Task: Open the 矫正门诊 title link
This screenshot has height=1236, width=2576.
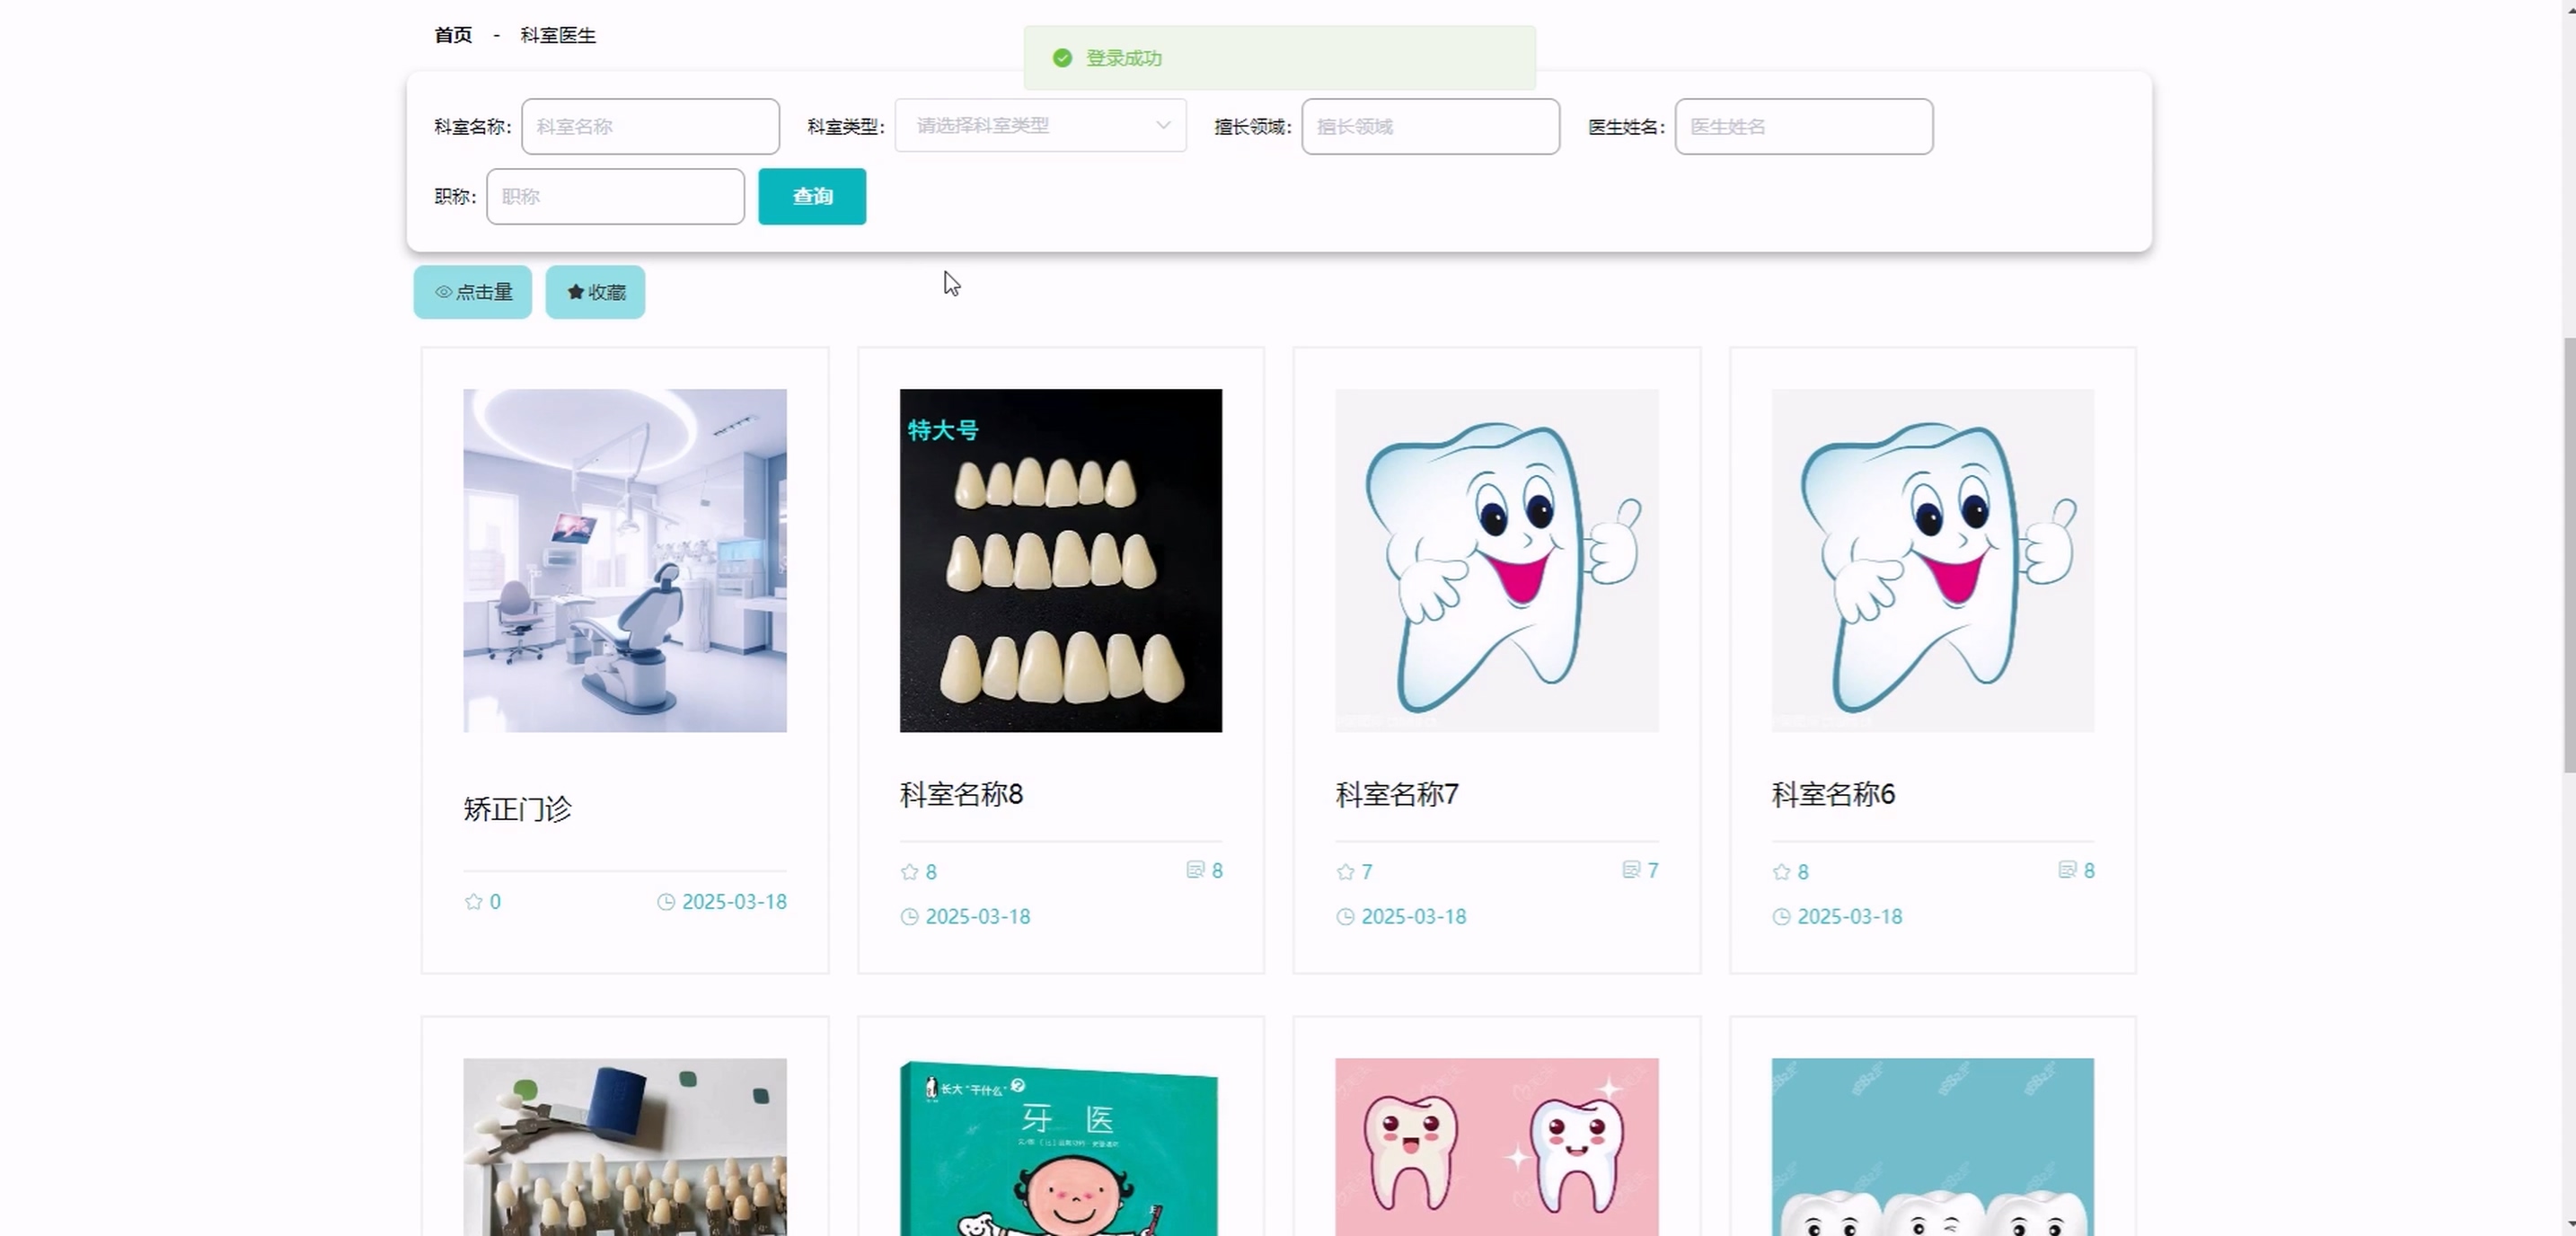Action: (x=518, y=809)
